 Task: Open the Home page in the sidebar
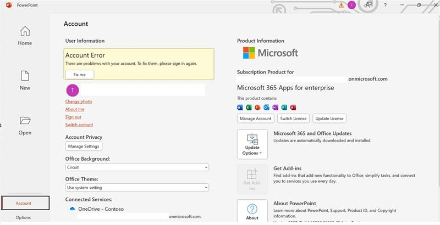(x=25, y=36)
